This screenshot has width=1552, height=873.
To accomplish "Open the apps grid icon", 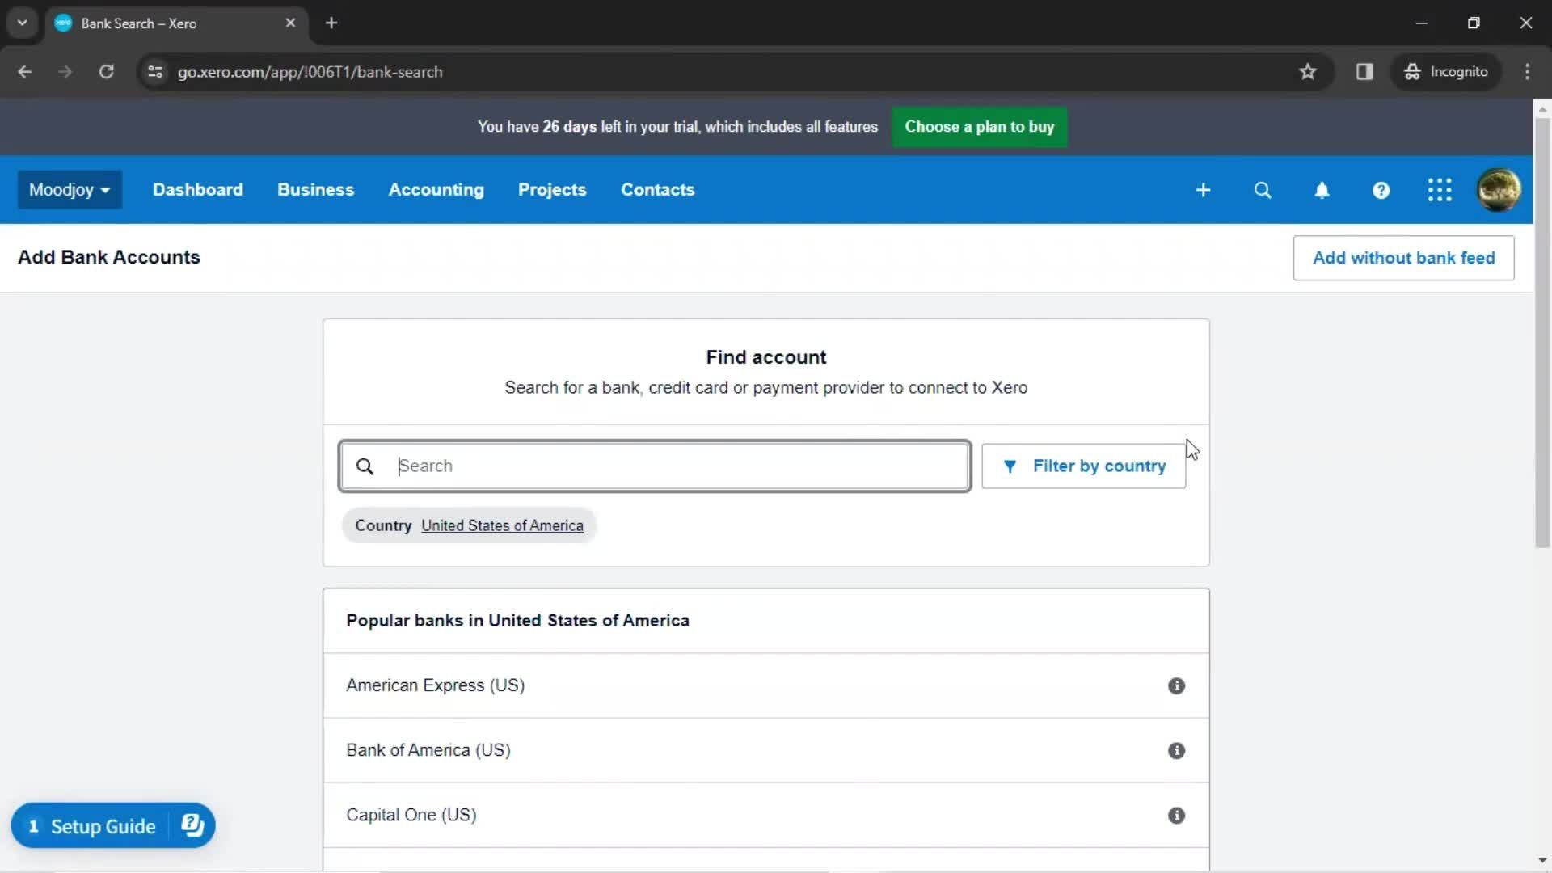I will pos(1440,190).
